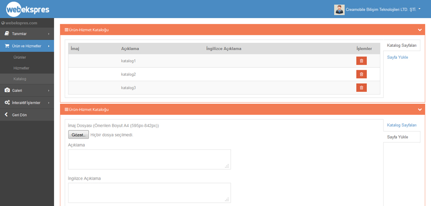The width and height of the screenshot is (431, 206).
Task: Collapse the second Ürün-Hizmet Kataloğu panel
Action: coord(420,109)
